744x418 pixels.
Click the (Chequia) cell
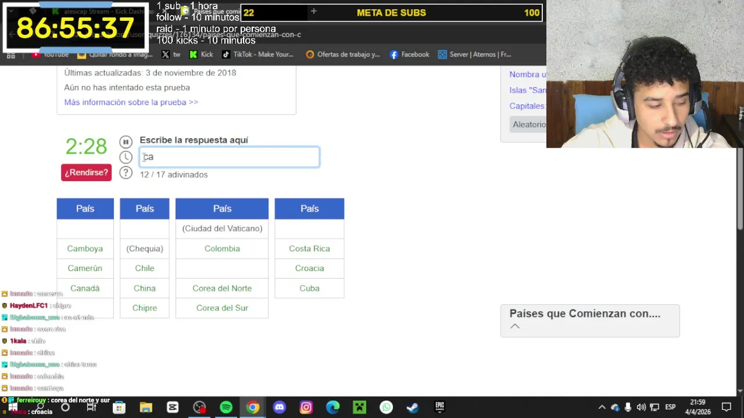145,248
